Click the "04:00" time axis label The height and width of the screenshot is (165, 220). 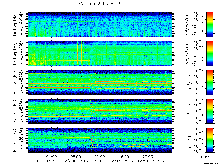(52, 157)
